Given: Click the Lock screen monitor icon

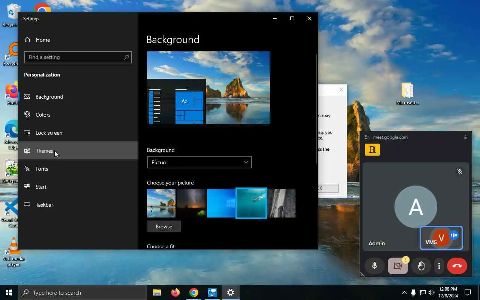Looking at the screenshot, I should (x=27, y=133).
